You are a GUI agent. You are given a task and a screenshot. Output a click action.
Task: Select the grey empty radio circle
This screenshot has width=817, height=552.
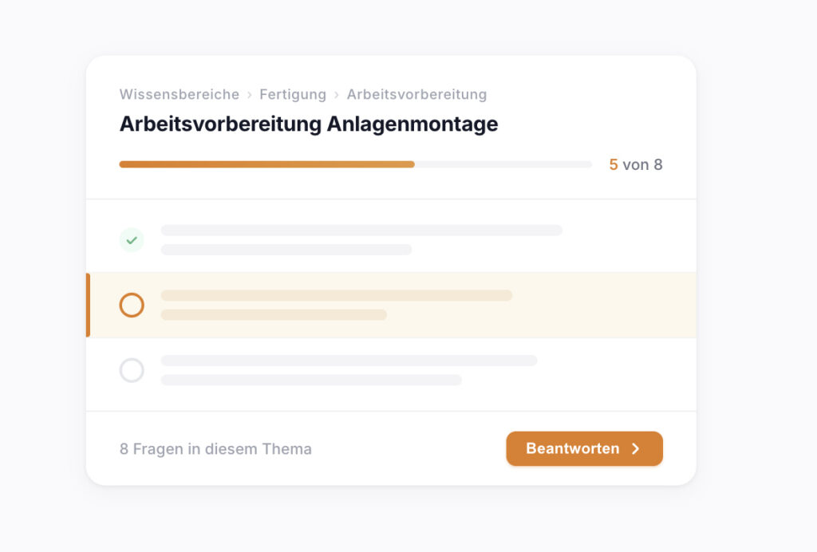tap(132, 370)
